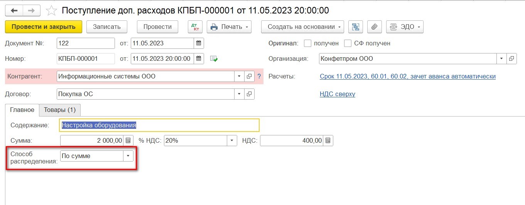Open attached files with the paperclip icon
525x205 pixels.
point(374,27)
